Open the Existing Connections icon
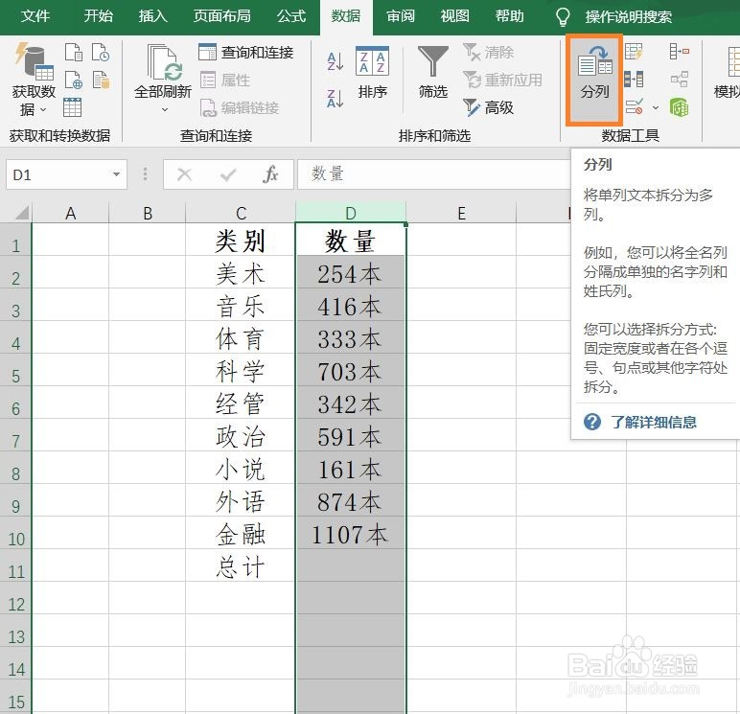Screen dimensions: 740x714 pos(101,80)
